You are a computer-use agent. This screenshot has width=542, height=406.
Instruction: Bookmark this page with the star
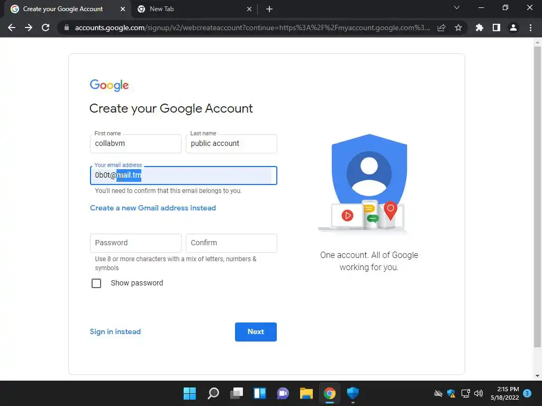(458, 27)
